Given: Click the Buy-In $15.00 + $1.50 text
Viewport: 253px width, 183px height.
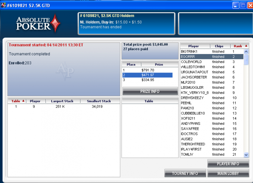Looking at the screenshot, I should (111, 22).
